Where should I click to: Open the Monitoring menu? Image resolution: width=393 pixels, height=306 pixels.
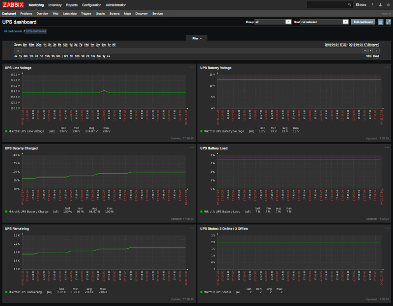(36, 5)
